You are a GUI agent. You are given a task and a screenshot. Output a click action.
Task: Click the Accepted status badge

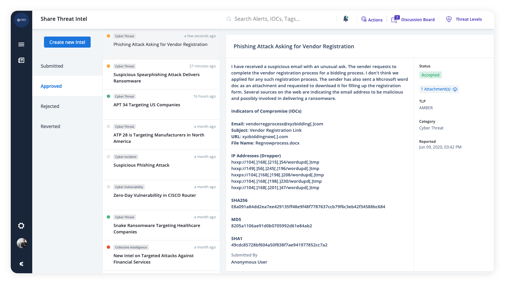click(430, 75)
